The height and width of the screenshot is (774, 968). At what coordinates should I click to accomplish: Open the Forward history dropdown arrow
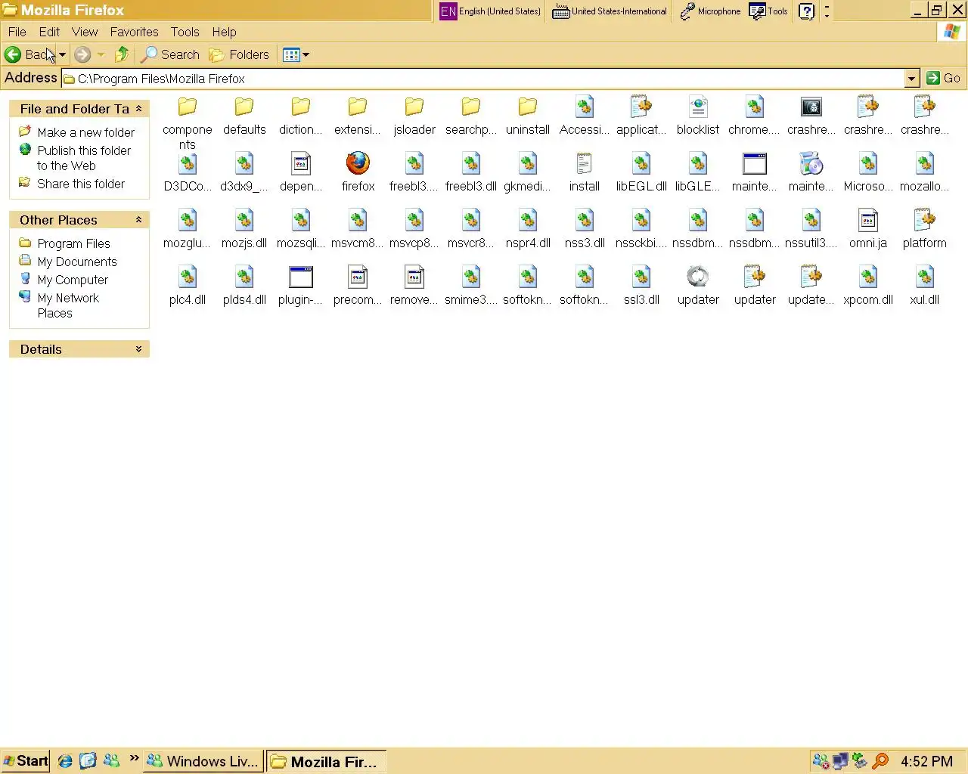101,54
